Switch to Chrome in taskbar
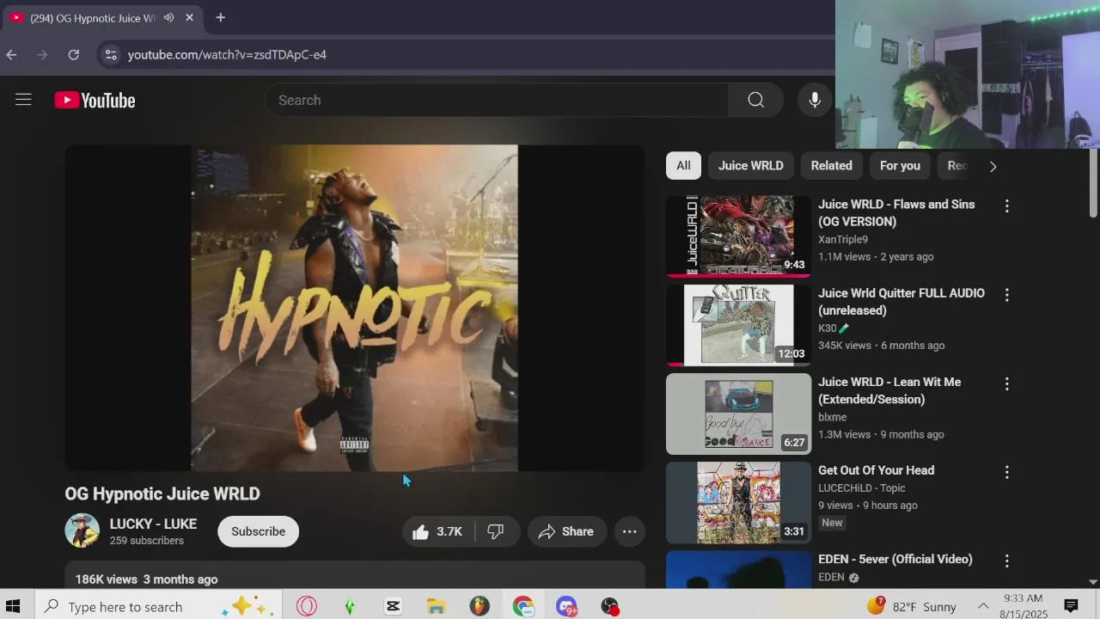Image resolution: width=1100 pixels, height=619 pixels. pyautogui.click(x=523, y=606)
